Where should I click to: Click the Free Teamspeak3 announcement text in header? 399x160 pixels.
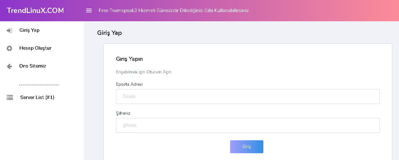[174, 10]
